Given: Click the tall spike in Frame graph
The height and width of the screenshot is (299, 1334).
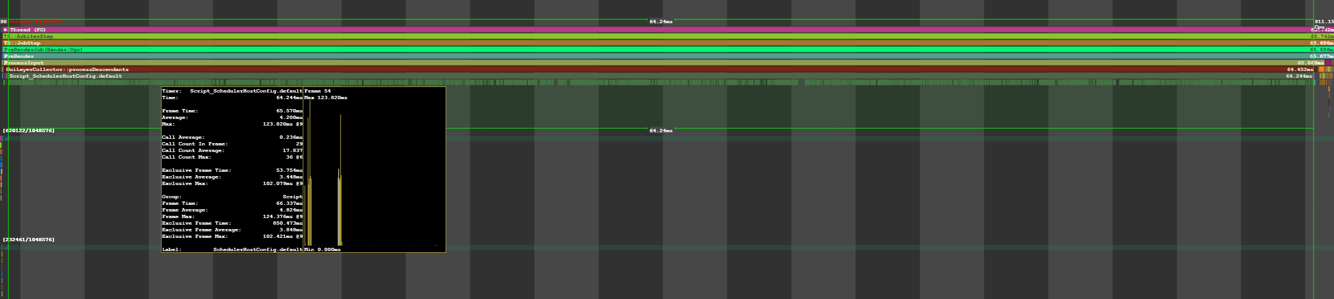Looking at the screenshot, I should point(310,172).
